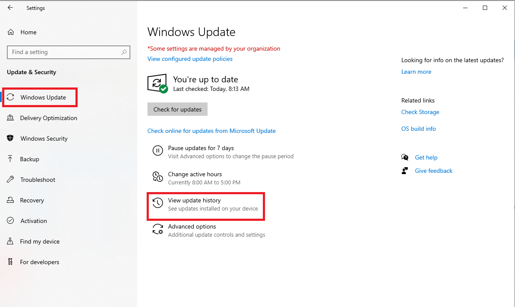Click the Learn more link
Viewport: 515px width, 307px height.
coord(416,72)
